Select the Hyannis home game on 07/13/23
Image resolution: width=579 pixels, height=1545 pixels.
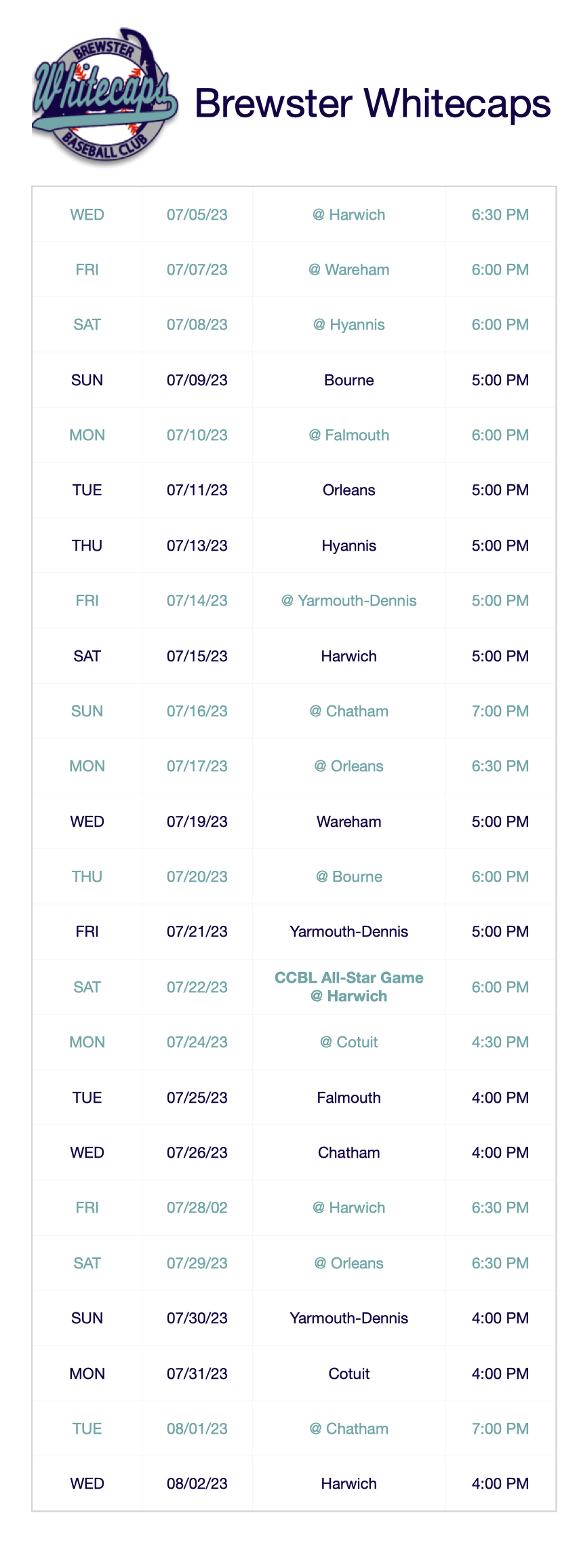click(348, 546)
